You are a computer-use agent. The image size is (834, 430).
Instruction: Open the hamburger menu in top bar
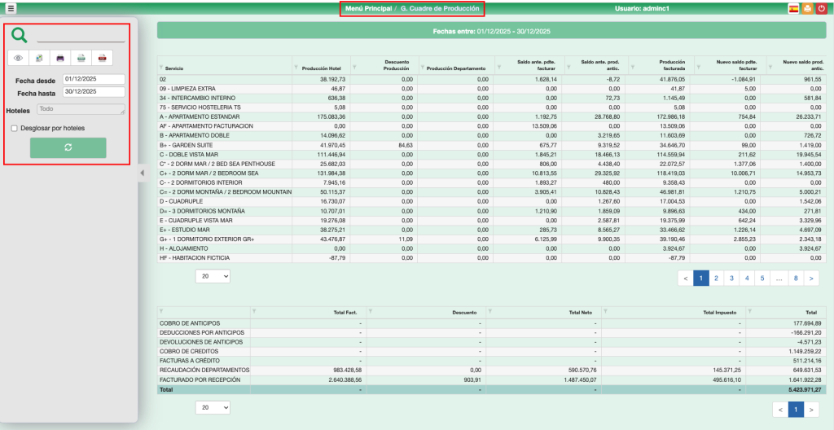(x=11, y=8)
